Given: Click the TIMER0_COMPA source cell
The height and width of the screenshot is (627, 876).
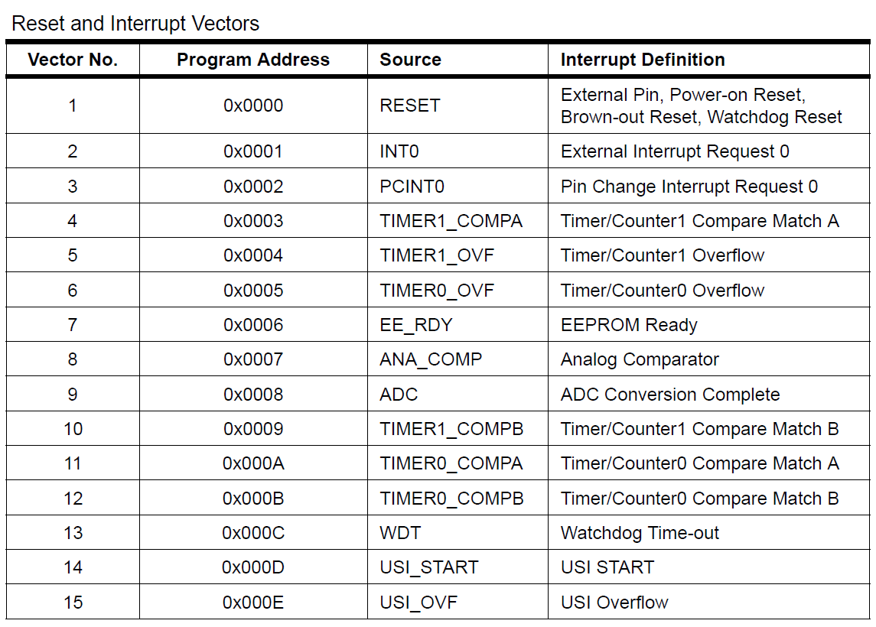Looking at the screenshot, I should [x=451, y=463].
